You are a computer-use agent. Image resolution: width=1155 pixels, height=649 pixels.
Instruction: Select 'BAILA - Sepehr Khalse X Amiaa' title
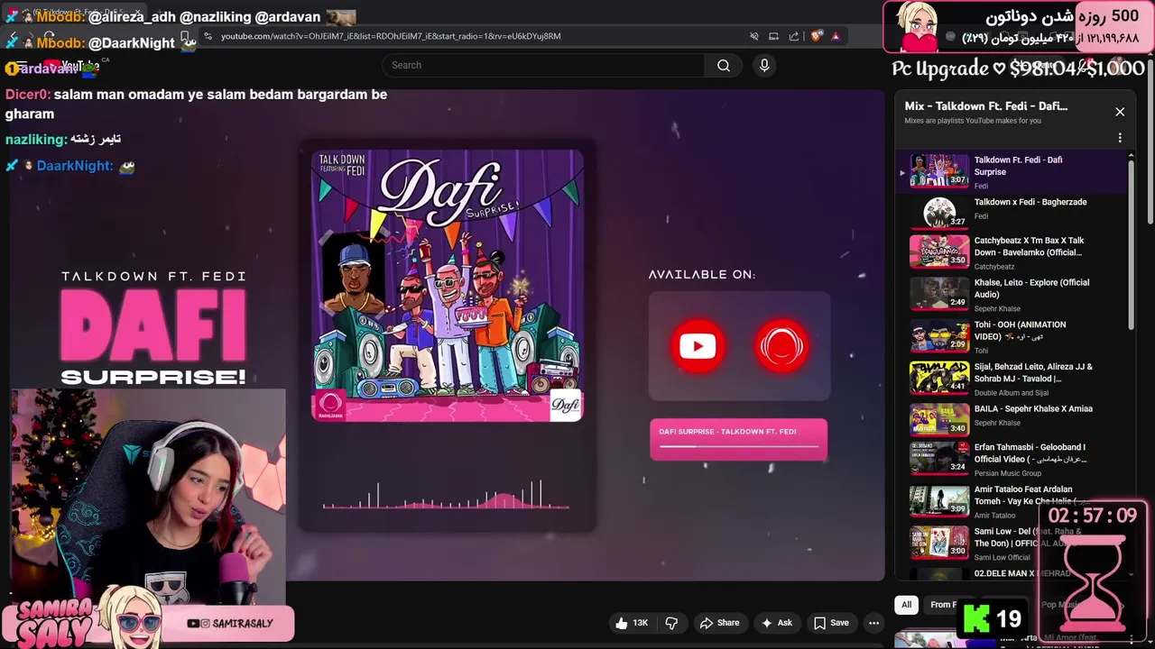[1033, 408]
